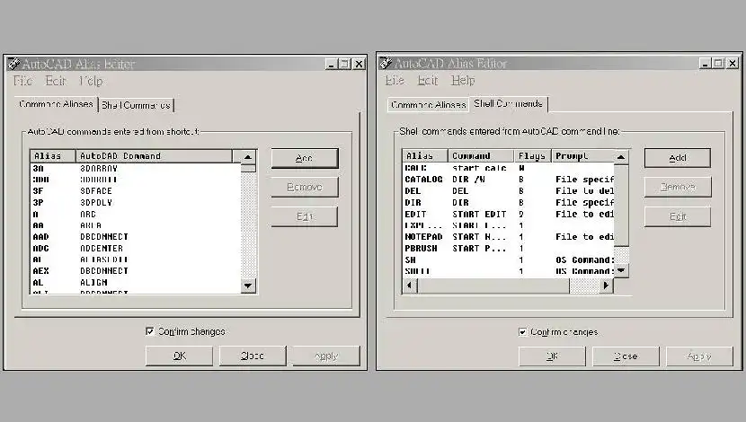This screenshot has height=422, width=746.
Task: Select DIR shell command row
Action: (509, 202)
